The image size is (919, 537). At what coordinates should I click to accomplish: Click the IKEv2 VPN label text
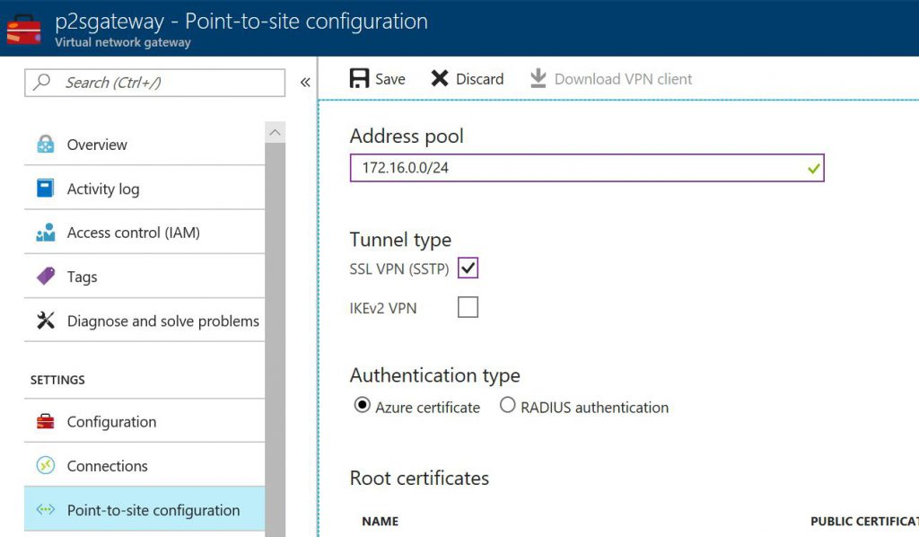click(x=382, y=308)
